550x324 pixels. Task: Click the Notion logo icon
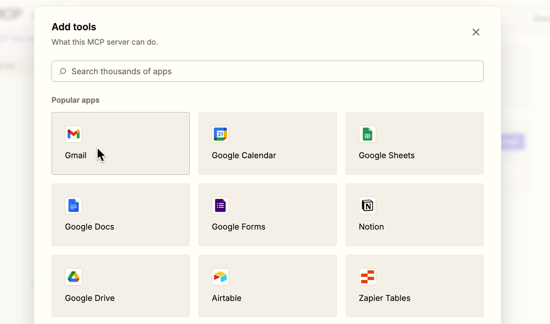click(x=368, y=205)
